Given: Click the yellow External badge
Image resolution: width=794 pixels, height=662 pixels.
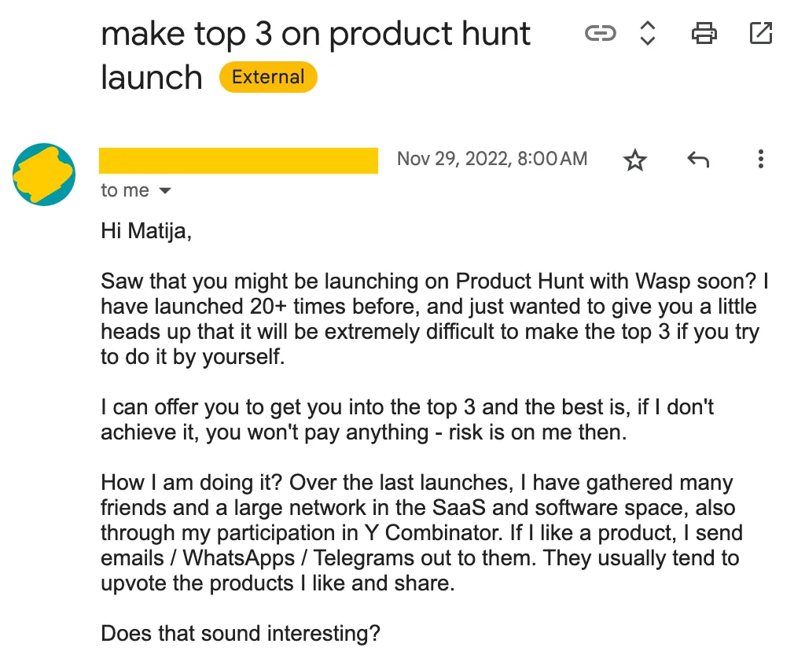Looking at the screenshot, I should click(267, 76).
